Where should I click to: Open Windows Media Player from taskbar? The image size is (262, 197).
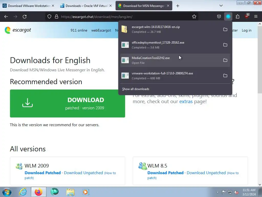tap(86, 192)
